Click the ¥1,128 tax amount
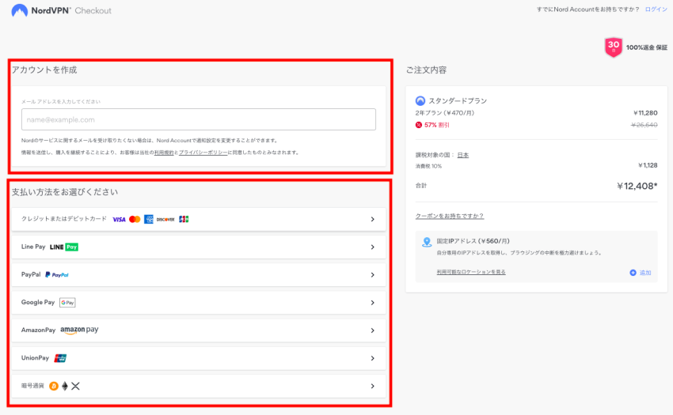The image size is (673, 415). pyautogui.click(x=648, y=165)
